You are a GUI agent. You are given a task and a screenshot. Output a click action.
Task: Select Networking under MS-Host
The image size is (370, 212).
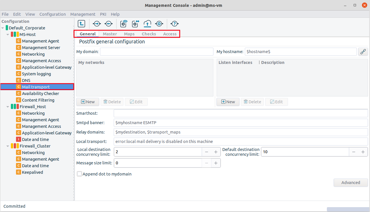pyautogui.click(x=33, y=54)
